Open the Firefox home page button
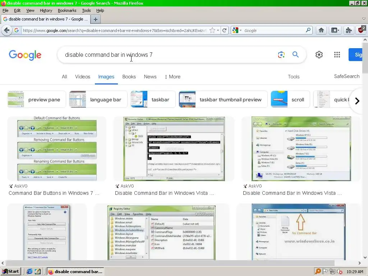This screenshot has height=276, width=368. (x=321, y=30)
